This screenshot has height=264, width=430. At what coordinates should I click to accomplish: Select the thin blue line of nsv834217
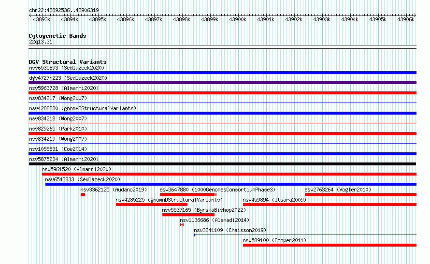222,103
